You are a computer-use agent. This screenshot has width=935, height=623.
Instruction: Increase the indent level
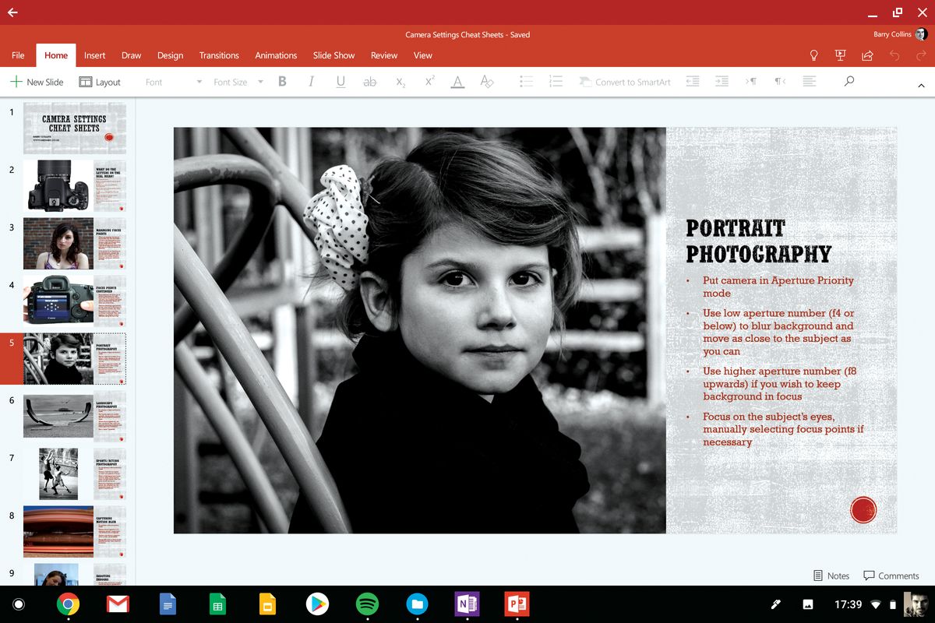(x=721, y=81)
